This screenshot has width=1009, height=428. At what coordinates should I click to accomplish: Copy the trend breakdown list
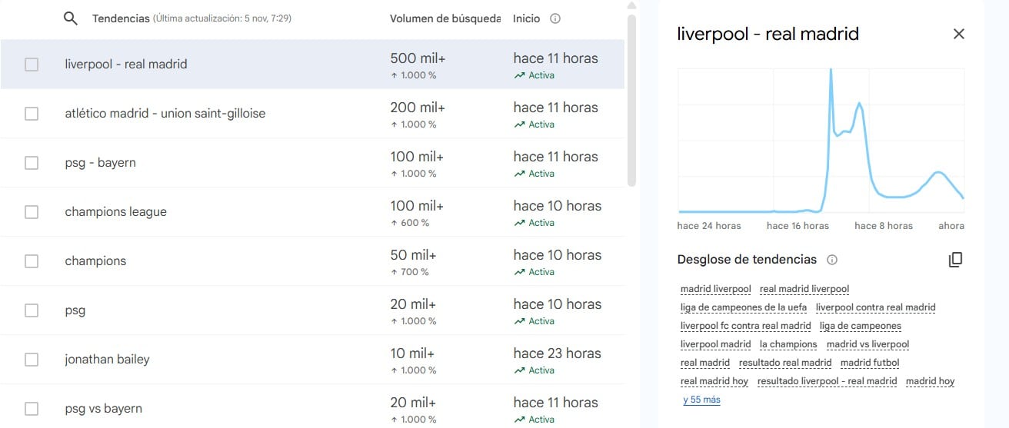click(955, 260)
